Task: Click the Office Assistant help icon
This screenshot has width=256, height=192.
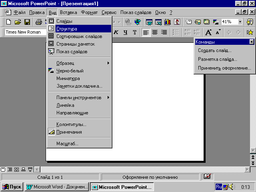Action: click(250, 22)
